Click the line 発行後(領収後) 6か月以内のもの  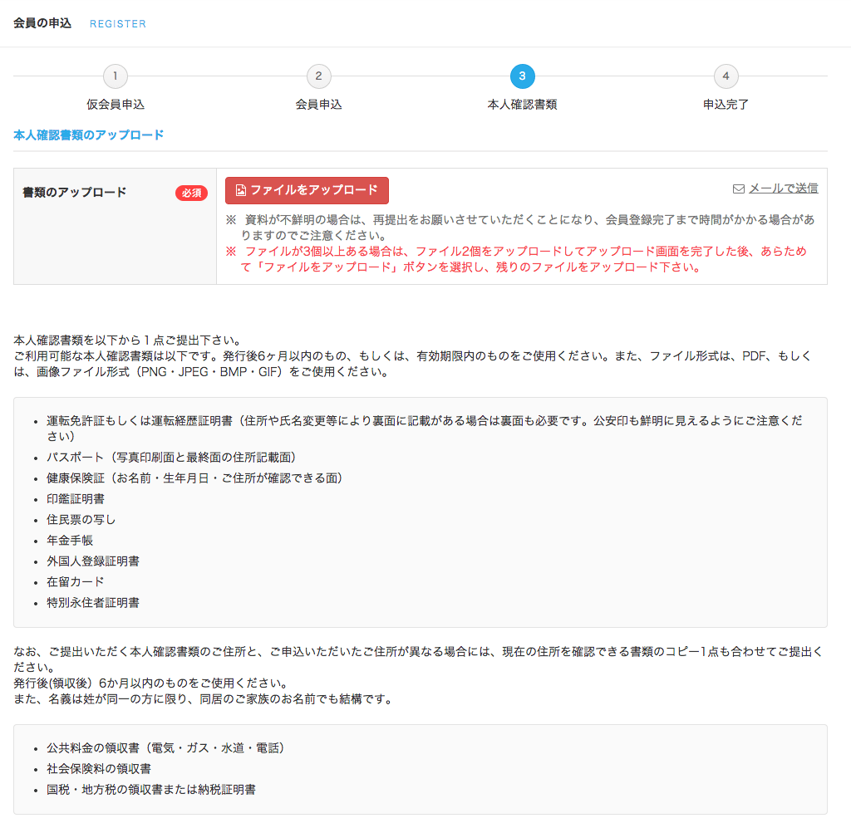151,683
